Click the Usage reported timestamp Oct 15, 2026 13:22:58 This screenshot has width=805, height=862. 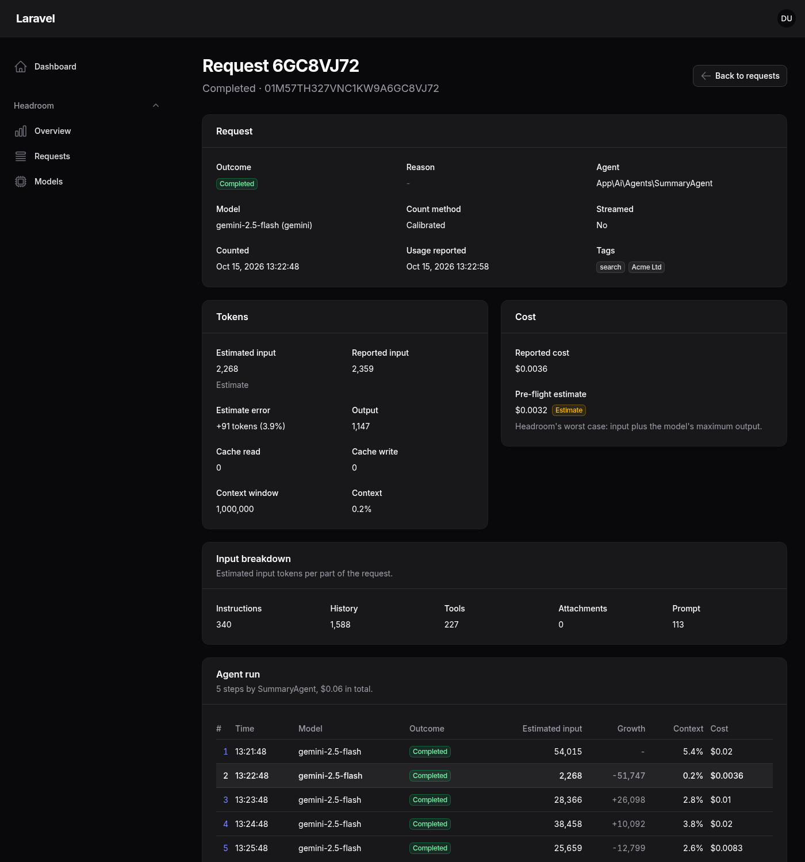point(447,267)
